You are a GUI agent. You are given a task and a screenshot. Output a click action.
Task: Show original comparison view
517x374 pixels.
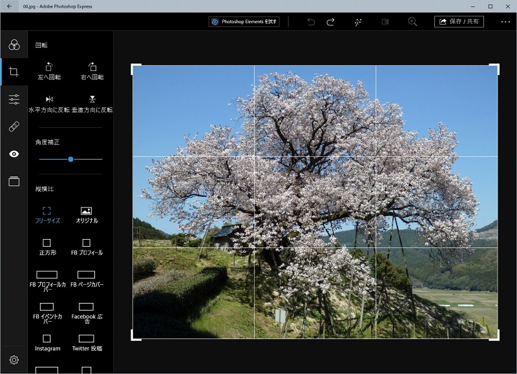tap(385, 22)
